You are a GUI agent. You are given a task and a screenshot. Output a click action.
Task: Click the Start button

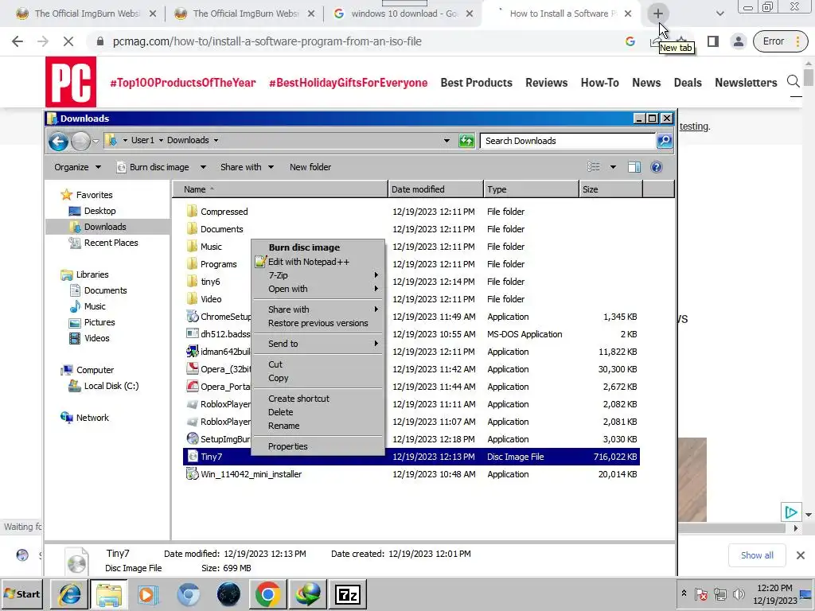pos(21,593)
